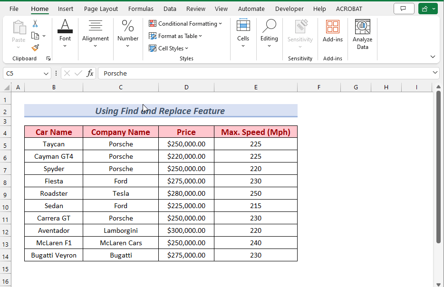The image size is (444, 287).
Task: Click the Select All corner triangle
Action: 7,87
